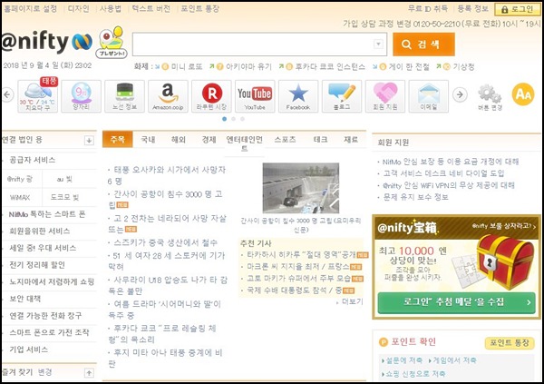Open the 블로그 pencil icon
This screenshot has width=544, height=384.
point(342,96)
